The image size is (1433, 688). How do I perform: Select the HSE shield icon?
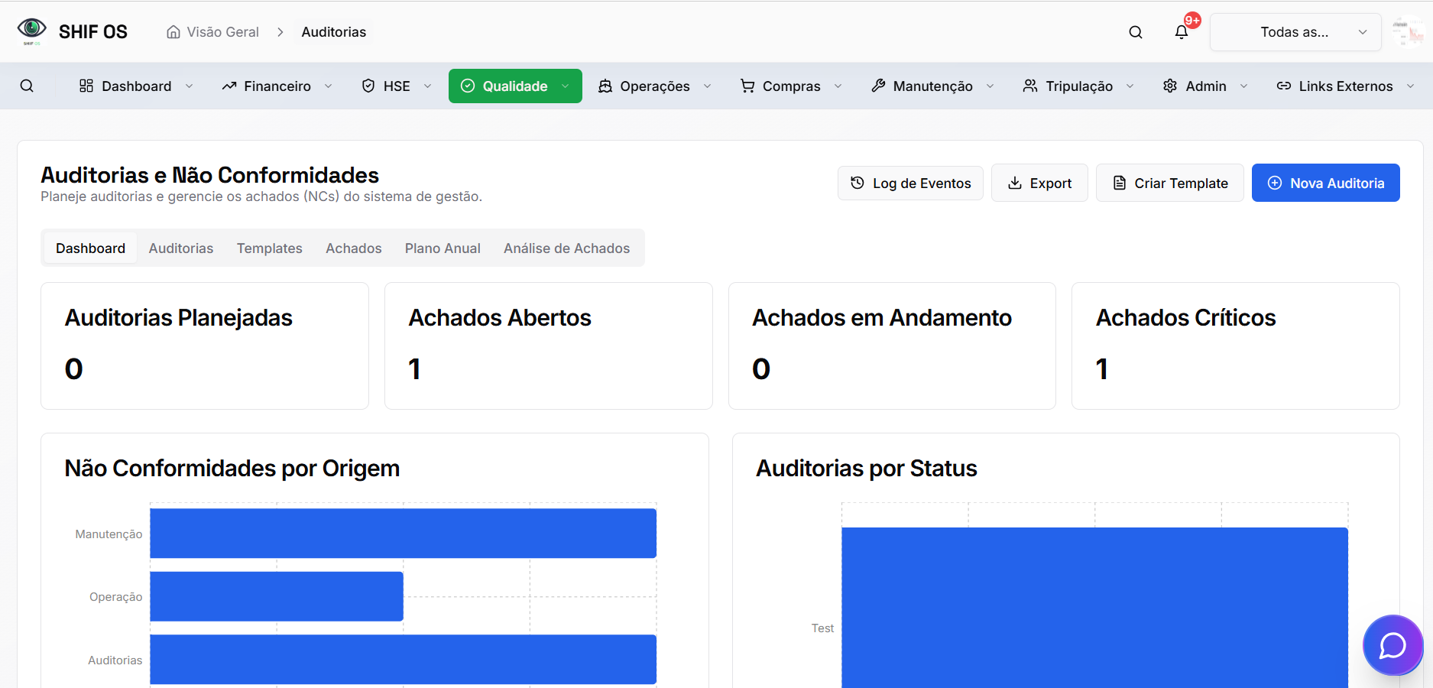[368, 86]
